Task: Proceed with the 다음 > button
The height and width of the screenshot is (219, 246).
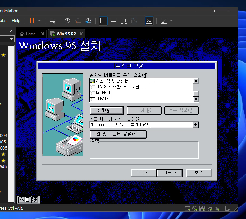Action: click(x=170, y=173)
